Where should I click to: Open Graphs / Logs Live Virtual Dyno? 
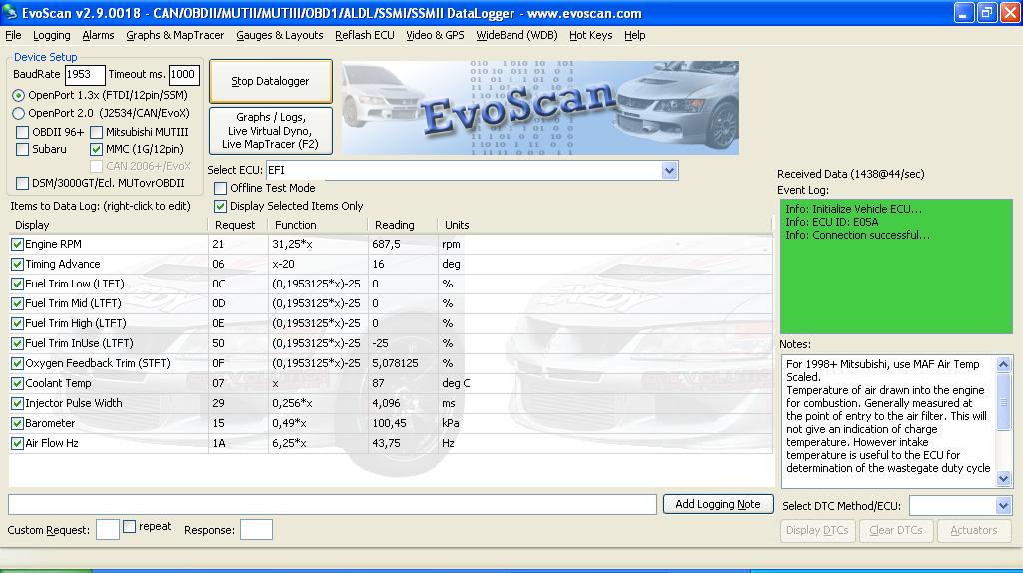(270, 131)
